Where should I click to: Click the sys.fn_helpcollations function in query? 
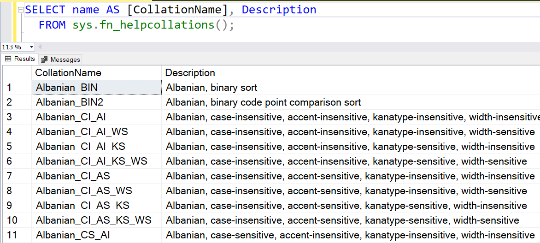click(143, 25)
